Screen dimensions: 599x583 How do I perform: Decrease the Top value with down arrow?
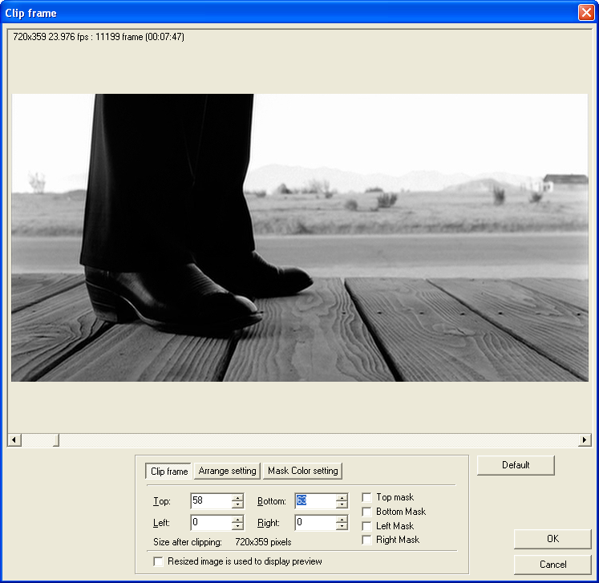pyautogui.click(x=237, y=504)
